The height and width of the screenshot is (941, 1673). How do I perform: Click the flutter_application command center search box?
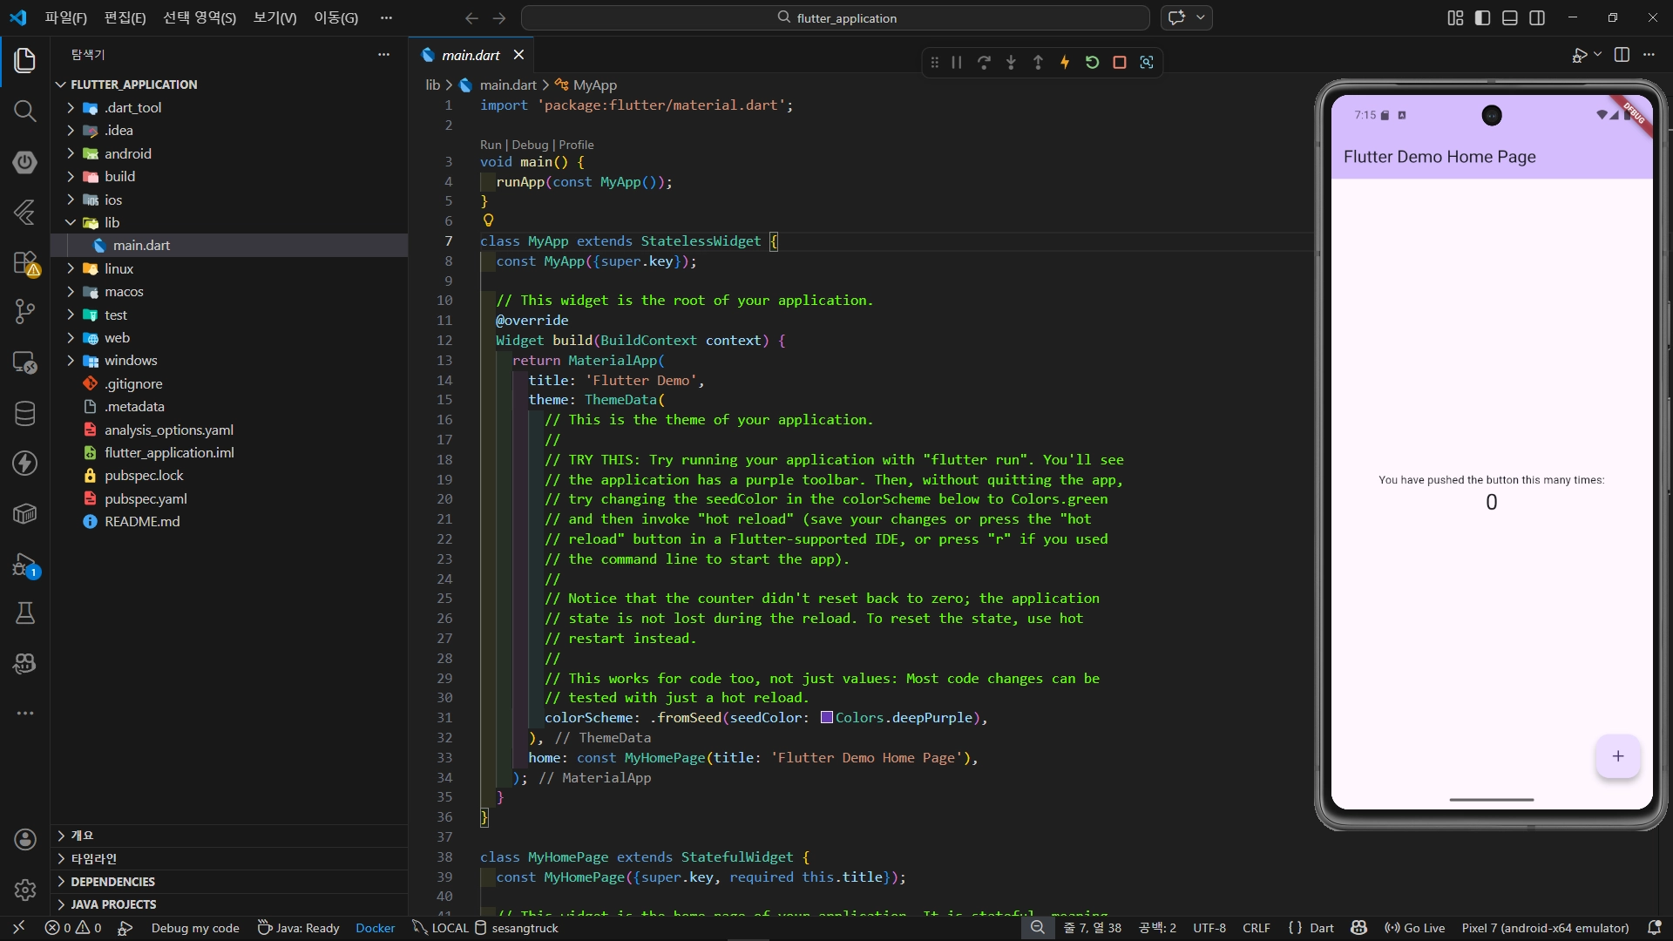836,17
